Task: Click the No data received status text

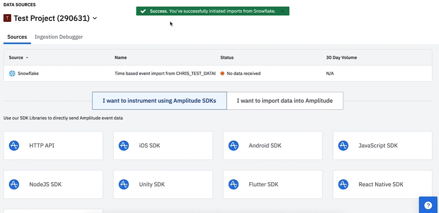Action: click(244, 74)
